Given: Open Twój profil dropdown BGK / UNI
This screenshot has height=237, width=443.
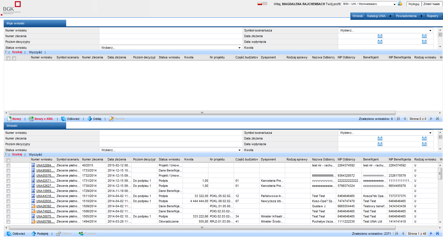Looking at the screenshot, I should 369,4.
